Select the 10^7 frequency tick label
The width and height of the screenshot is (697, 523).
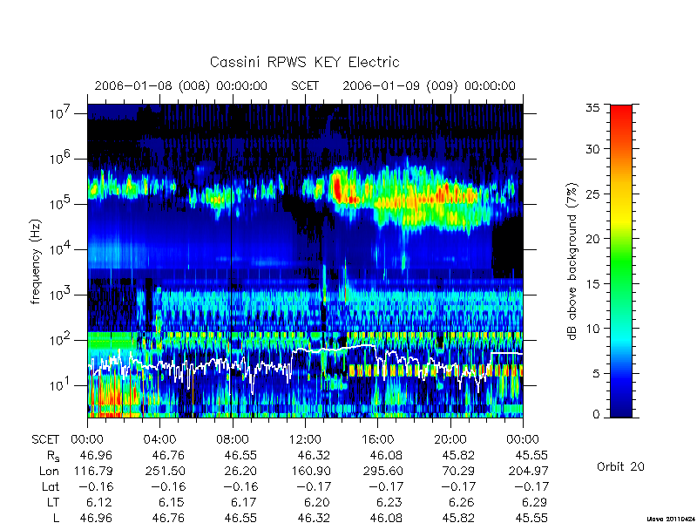point(61,112)
